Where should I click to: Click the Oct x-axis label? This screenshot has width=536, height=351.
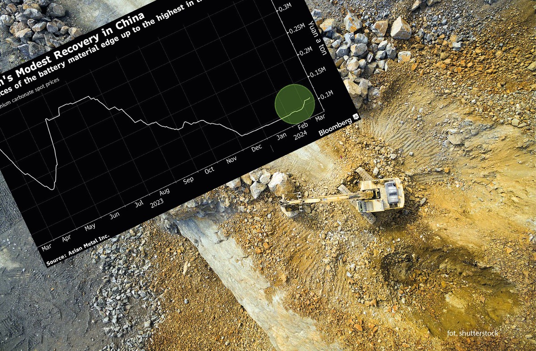[x=209, y=171]
